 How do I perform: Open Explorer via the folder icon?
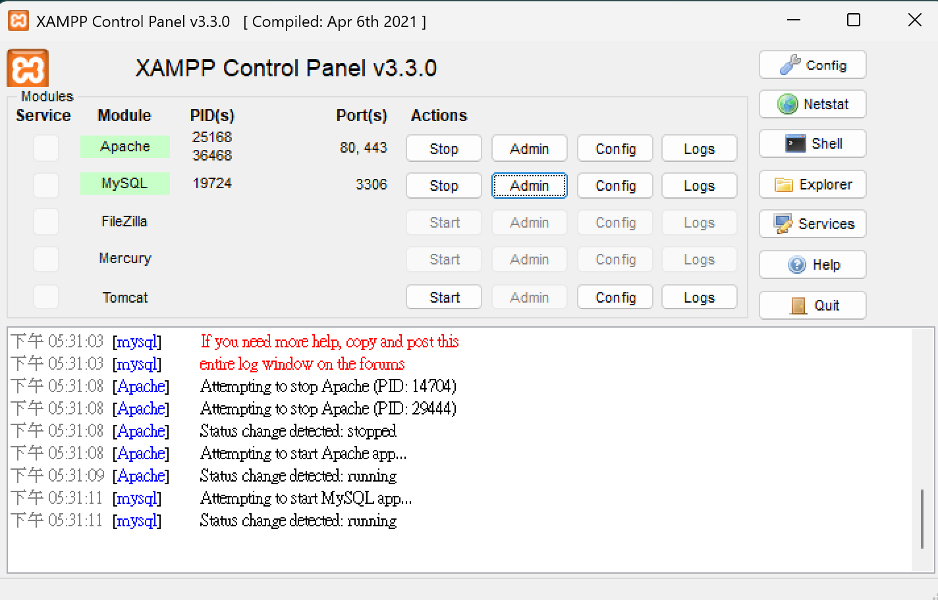click(x=812, y=184)
